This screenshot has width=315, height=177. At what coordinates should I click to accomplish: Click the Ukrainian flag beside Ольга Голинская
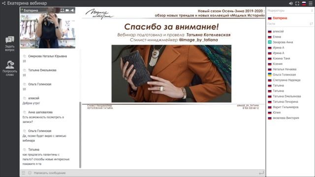[270, 75]
